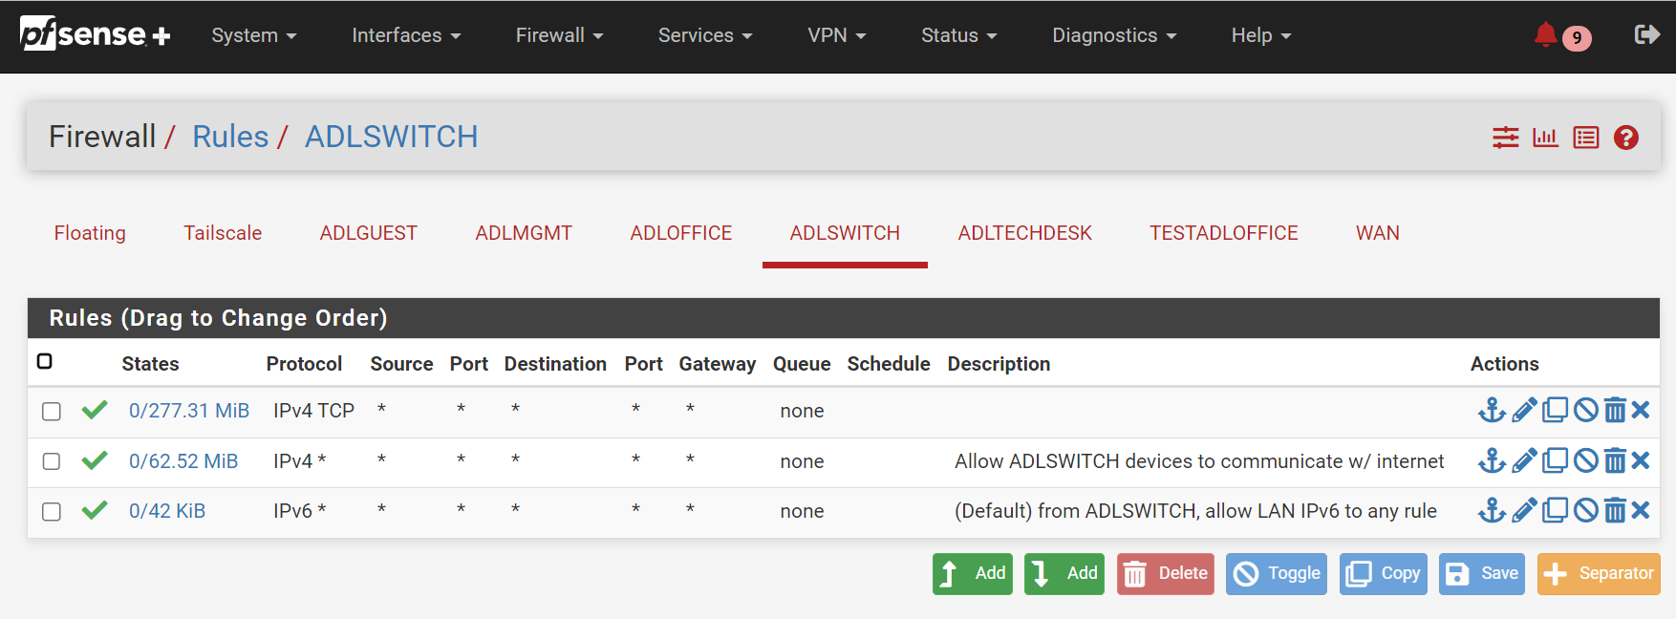Delete the IPv6 default rule via trash icon
Image resolution: width=1676 pixels, height=619 pixels.
pyautogui.click(x=1614, y=511)
